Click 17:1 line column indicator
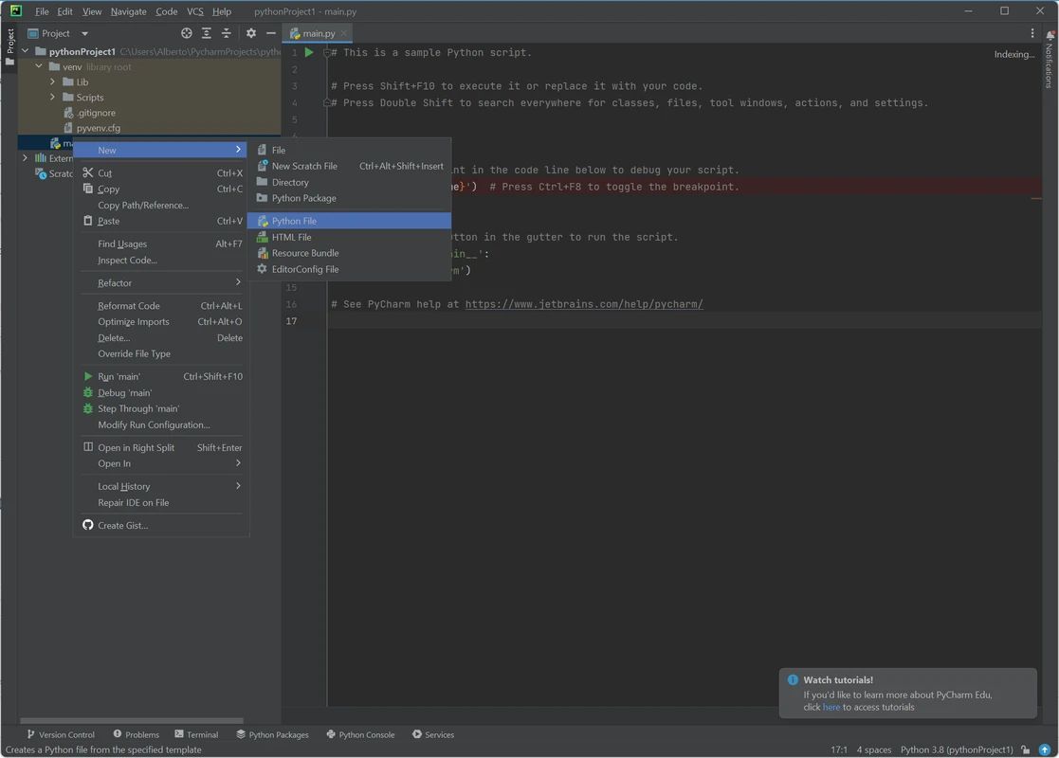This screenshot has width=1059, height=758. (x=839, y=749)
